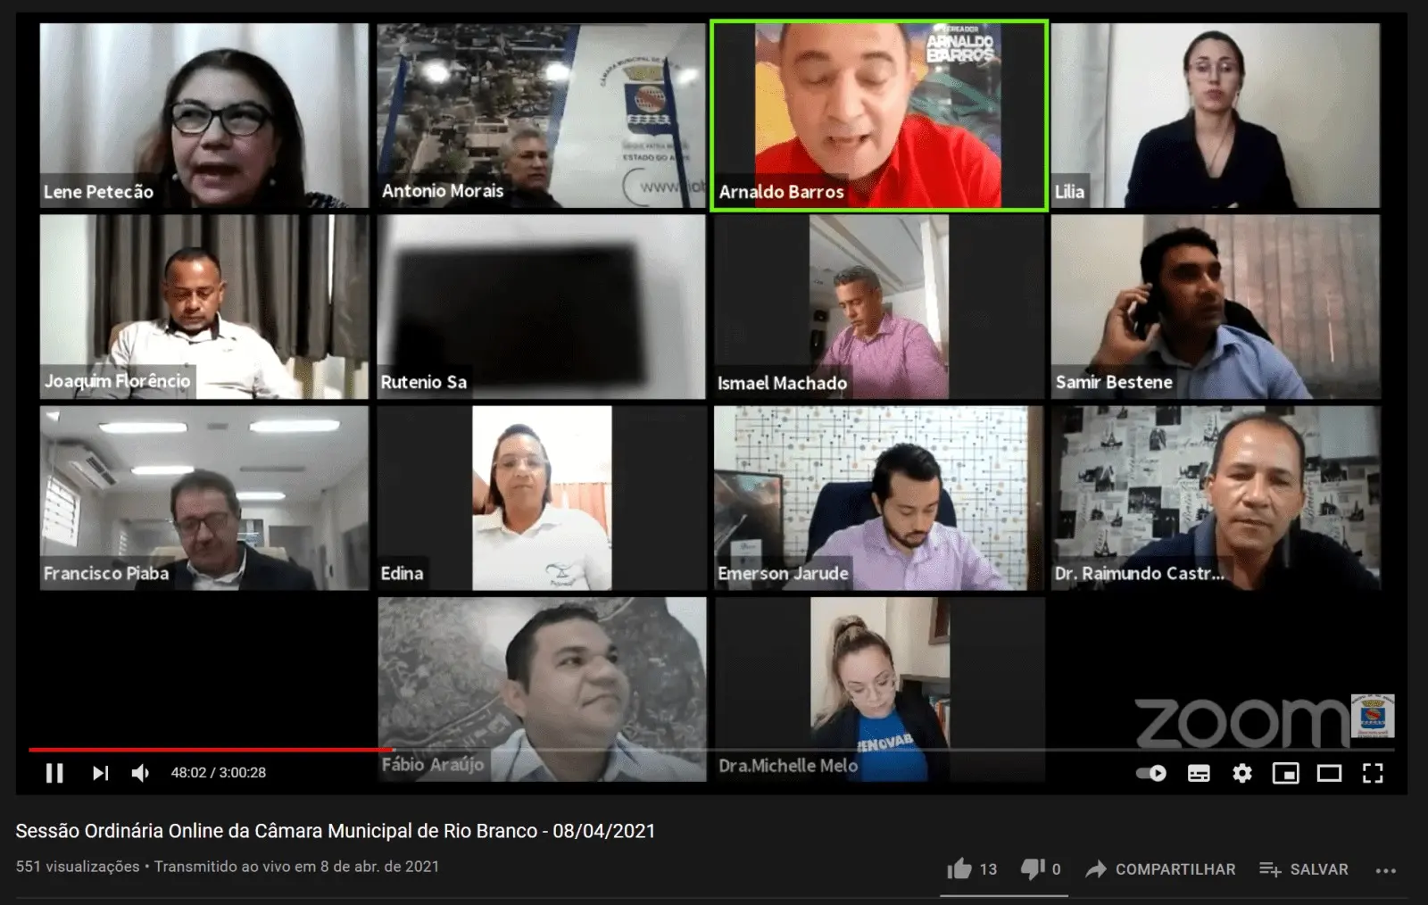The height and width of the screenshot is (905, 1428).
Task: Click the COMPARTILHAR share button
Action: [1160, 868]
